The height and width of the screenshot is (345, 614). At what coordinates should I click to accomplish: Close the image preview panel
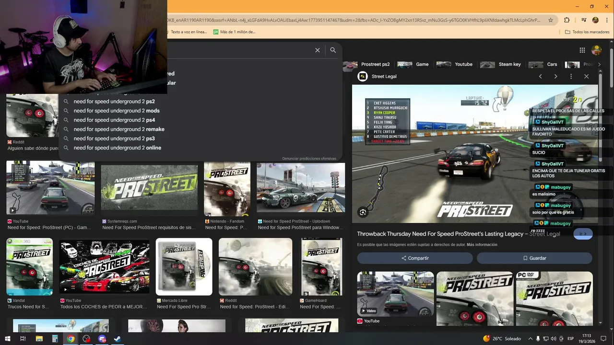(x=586, y=76)
